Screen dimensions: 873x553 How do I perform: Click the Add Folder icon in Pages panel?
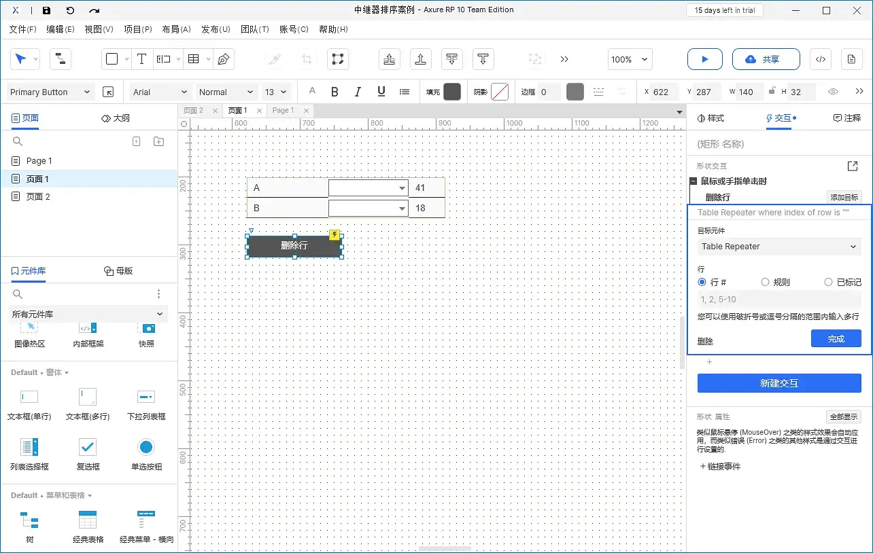(158, 141)
